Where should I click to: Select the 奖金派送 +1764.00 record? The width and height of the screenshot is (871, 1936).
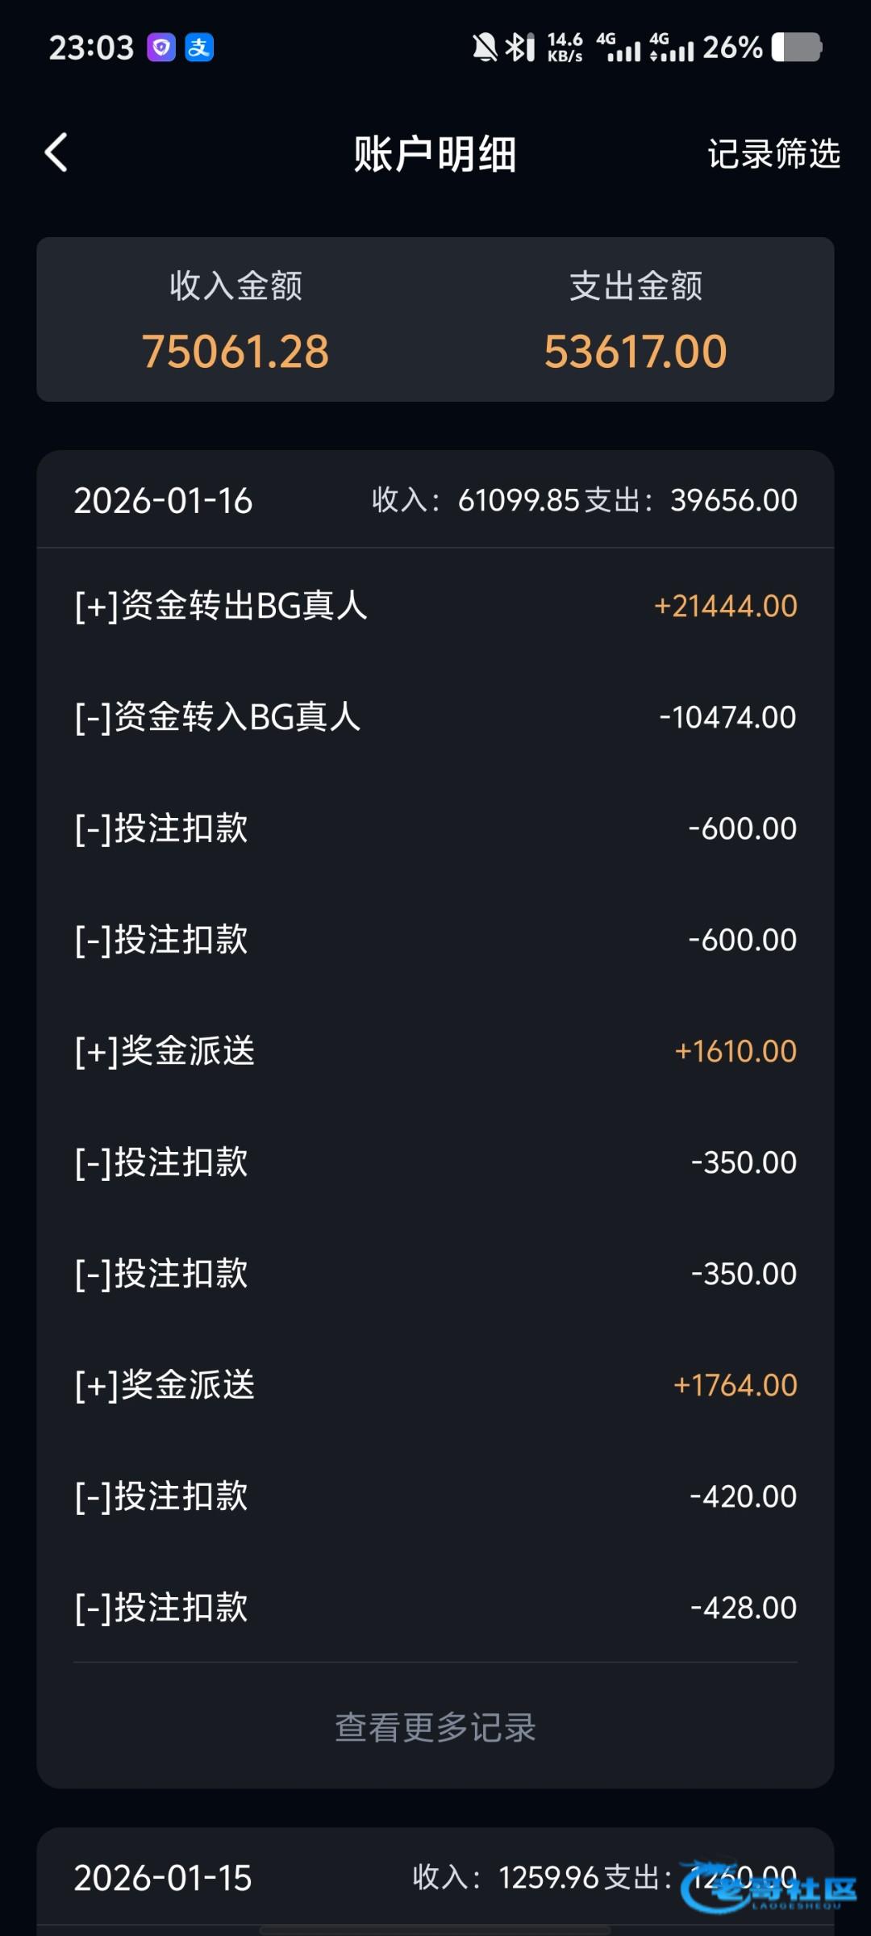point(435,1385)
